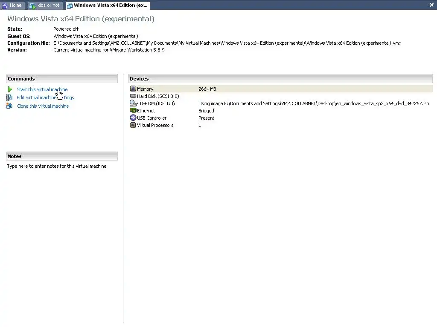Select the Ethernet device row

[281, 111]
